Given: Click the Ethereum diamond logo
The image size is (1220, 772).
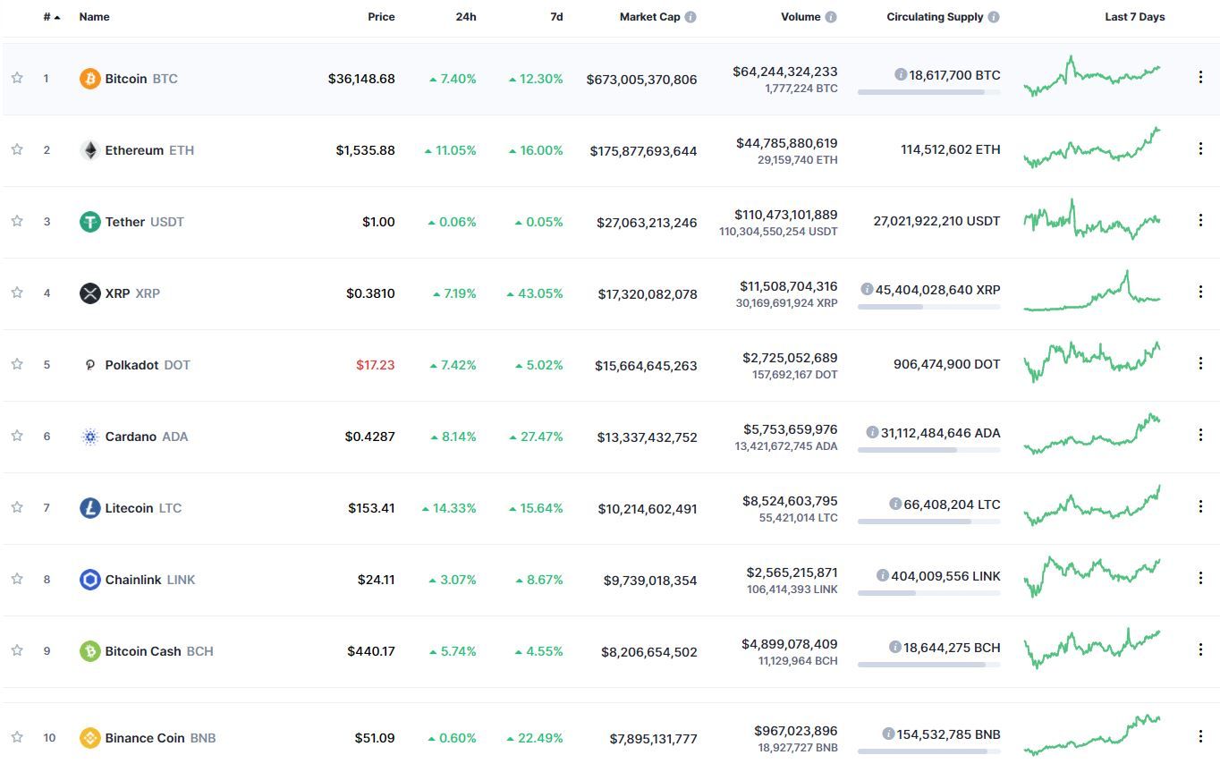Looking at the screenshot, I should pos(89,150).
